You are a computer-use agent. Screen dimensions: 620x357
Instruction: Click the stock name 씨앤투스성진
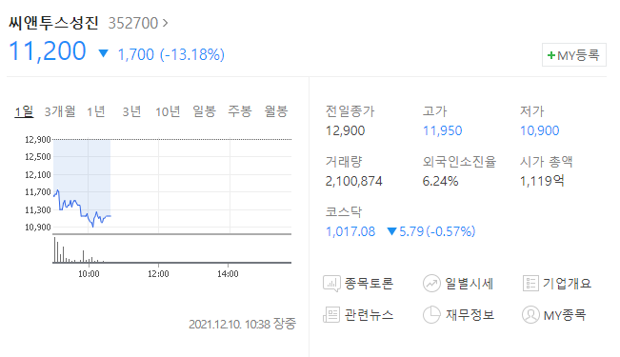pyautogui.click(x=53, y=23)
